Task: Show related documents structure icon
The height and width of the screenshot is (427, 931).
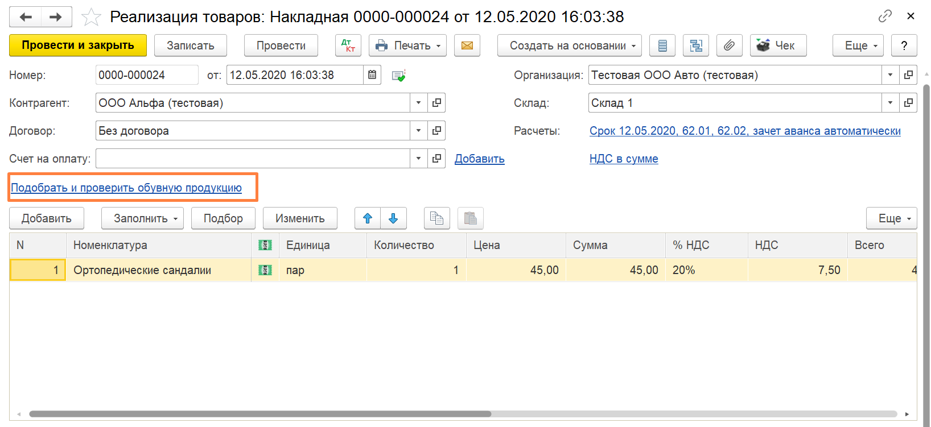Action: point(696,45)
